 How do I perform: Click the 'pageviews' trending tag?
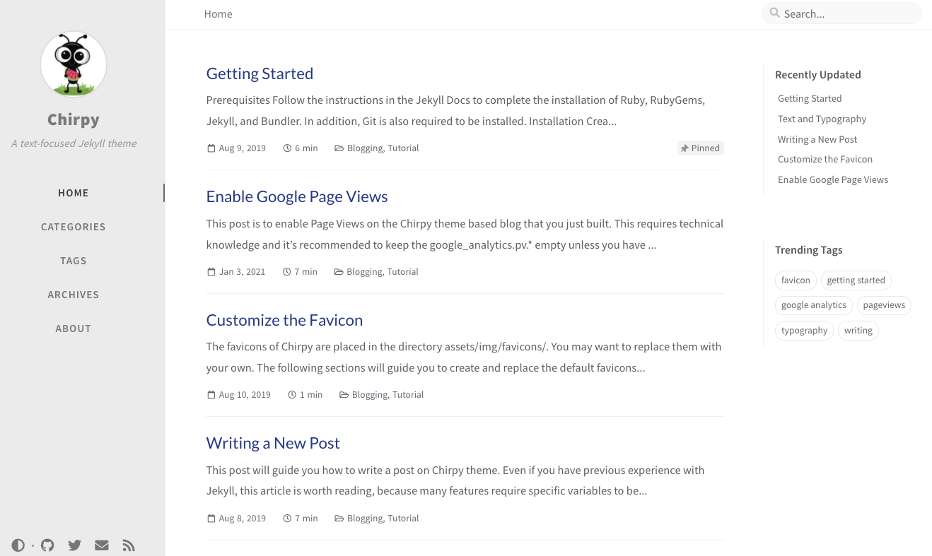pos(884,305)
